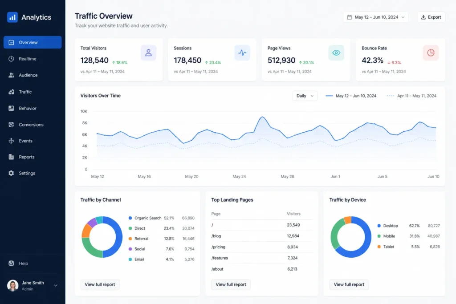Click Jane Smith's avatar photo
The height and width of the screenshot is (304, 456).
pyautogui.click(x=13, y=285)
